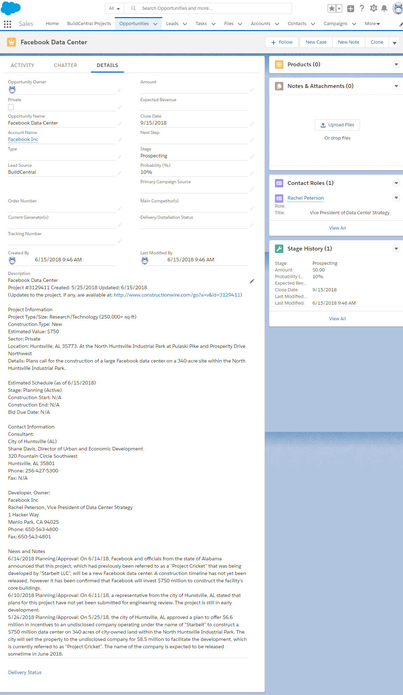The image size is (403, 695).
Task: Click the Stage History wrench icon
Action: click(279, 249)
